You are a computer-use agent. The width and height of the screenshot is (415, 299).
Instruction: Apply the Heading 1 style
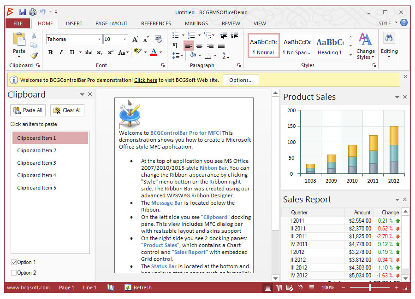point(330,46)
